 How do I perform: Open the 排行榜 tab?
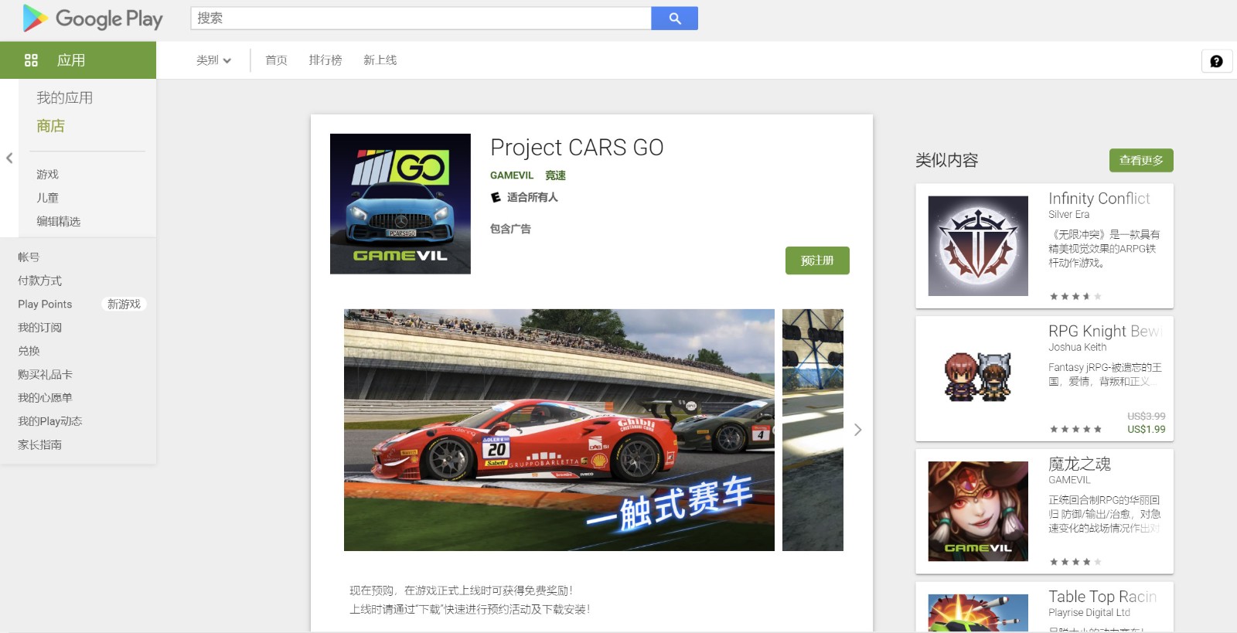click(325, 60)
